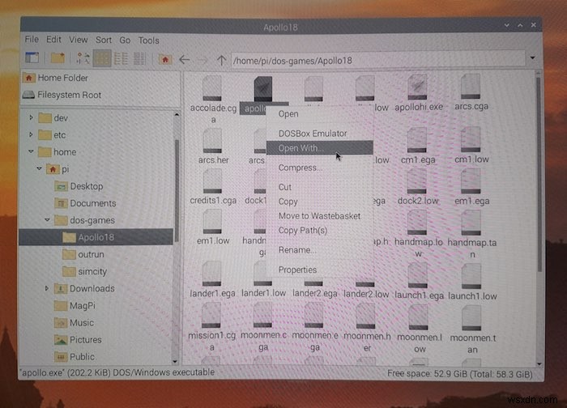Choose Open With... in context menu
The width and height of the screenshot is (567, 408).
[320, 148]
